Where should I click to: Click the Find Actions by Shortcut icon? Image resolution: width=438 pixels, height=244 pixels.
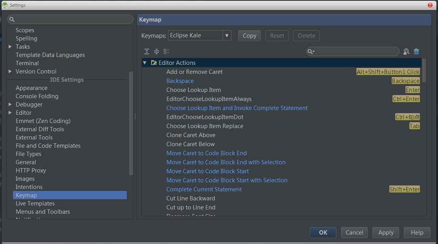click(x=406, y=51)
